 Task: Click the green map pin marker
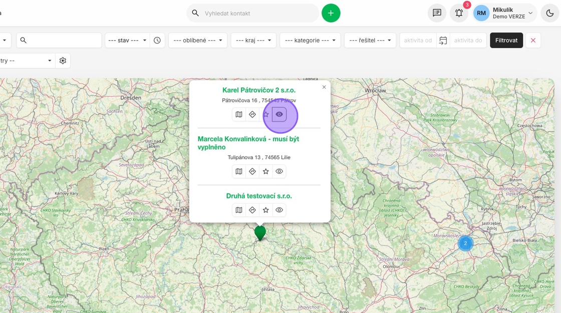point(260,232)
